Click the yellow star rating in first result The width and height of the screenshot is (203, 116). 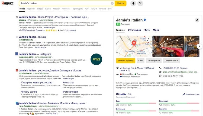(x=51, y=30)
